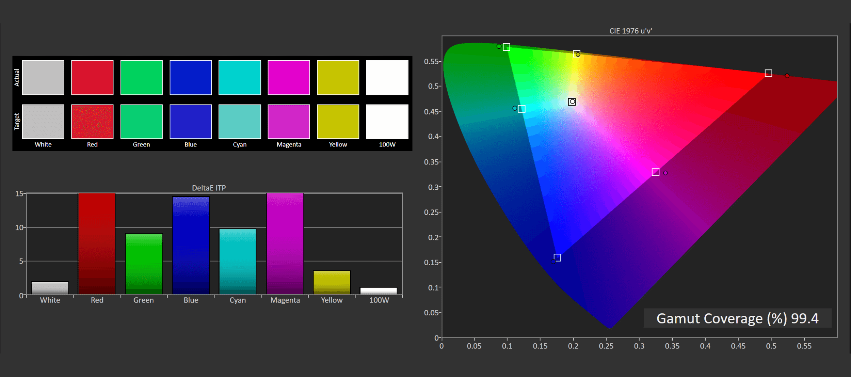Select the Red bar in DeltaE chart
This screenshot has height=377, width=851.
point(97,244)
